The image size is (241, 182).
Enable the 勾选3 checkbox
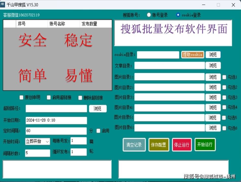click(x=224, y=97)
